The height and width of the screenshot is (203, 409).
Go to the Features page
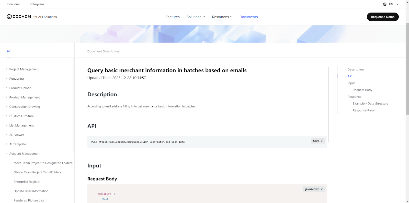(173, 17)
